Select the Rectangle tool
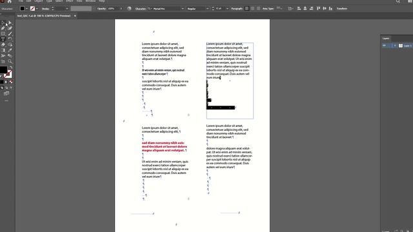 3,34
